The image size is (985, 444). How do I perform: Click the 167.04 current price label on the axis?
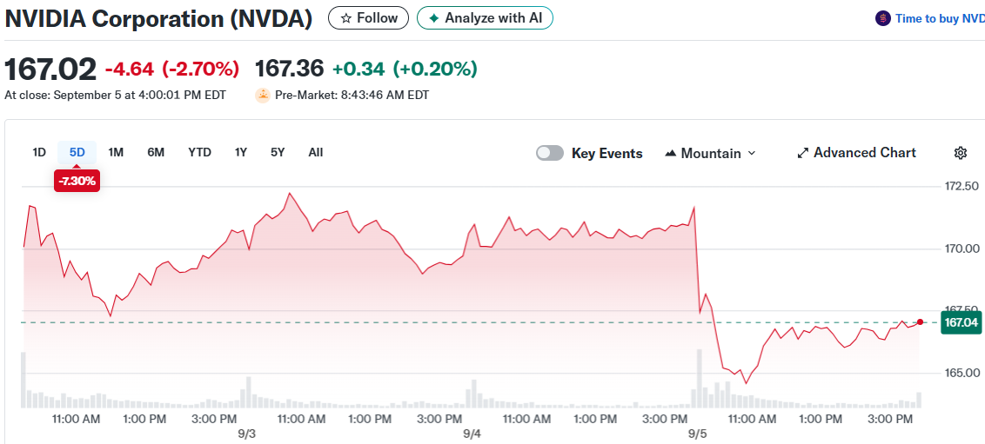[962, 323]
